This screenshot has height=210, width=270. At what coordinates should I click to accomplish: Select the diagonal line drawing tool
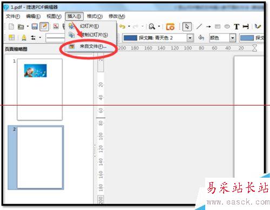tap(199, 26)
